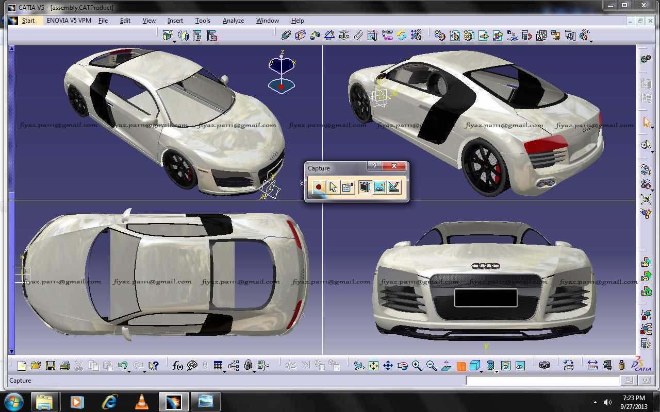The width and height of the screenshot is (660, 412).
Task: Click the What's This help icon
Action: tap(153, 366)
